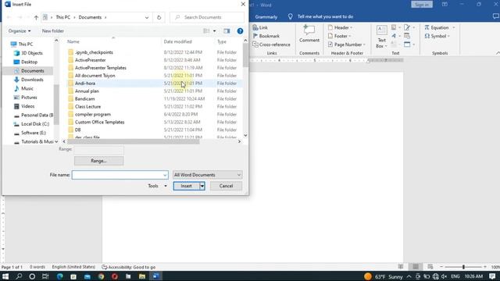Sort files by Date modified column

coord(177,41)
